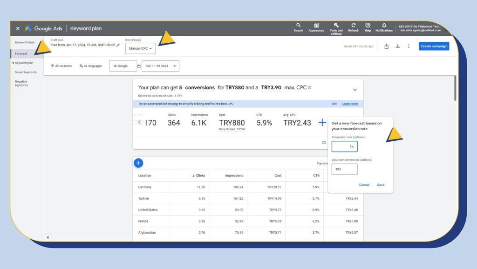The image size is (477, 269).
Task: Click the 5 conversions value in headline
Action: (197, 87)
